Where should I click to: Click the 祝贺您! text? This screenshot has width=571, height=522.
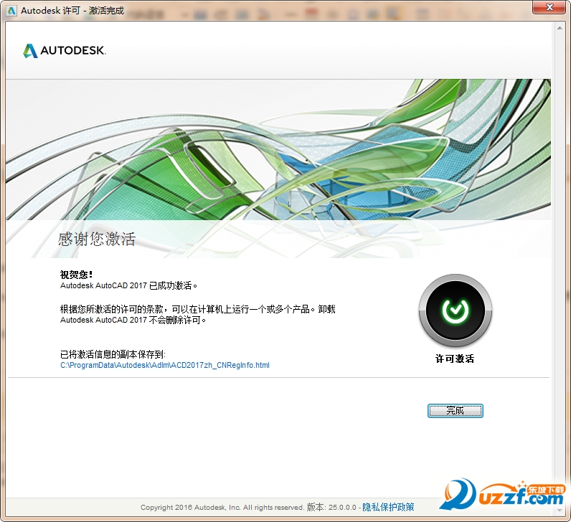(77, 275)
